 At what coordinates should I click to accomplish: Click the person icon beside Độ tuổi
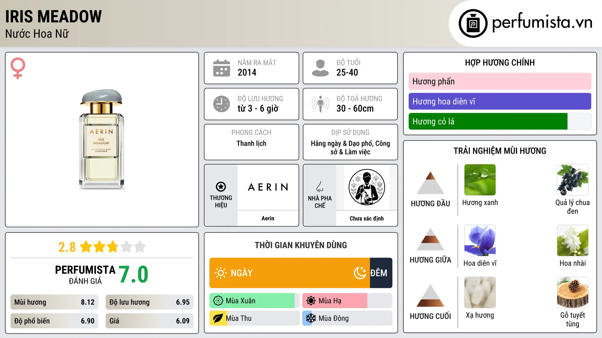[320, 68]
